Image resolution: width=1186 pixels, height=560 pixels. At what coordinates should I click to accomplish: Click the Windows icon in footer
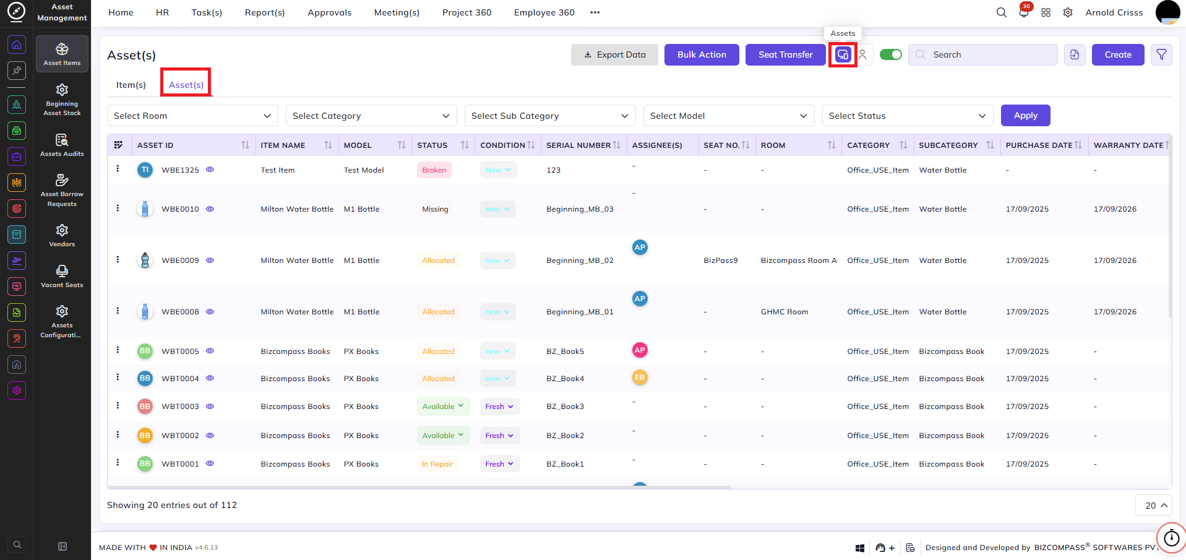click(860, 548)
